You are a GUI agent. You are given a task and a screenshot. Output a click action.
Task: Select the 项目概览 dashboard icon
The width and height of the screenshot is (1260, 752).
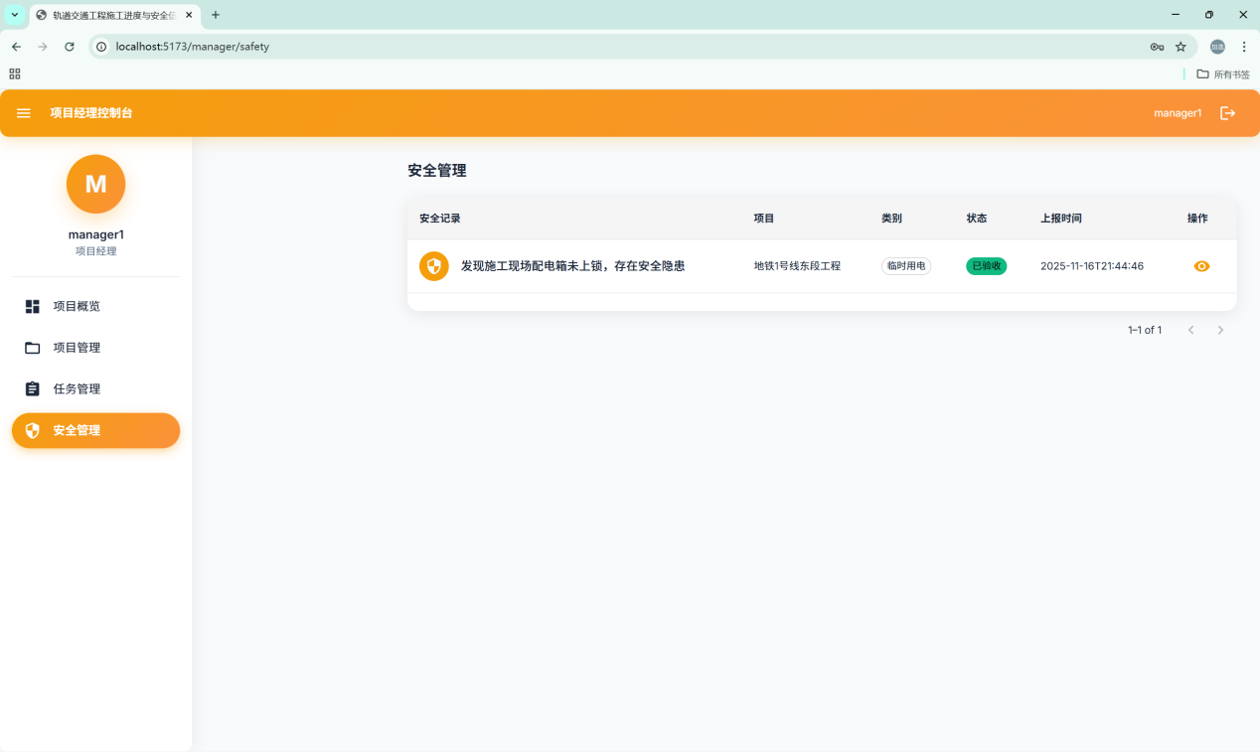pyautogui.click(x=33, y=306)
